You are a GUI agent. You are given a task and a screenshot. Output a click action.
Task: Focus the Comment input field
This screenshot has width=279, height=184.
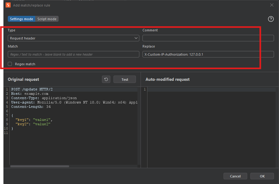coord(208,38)
